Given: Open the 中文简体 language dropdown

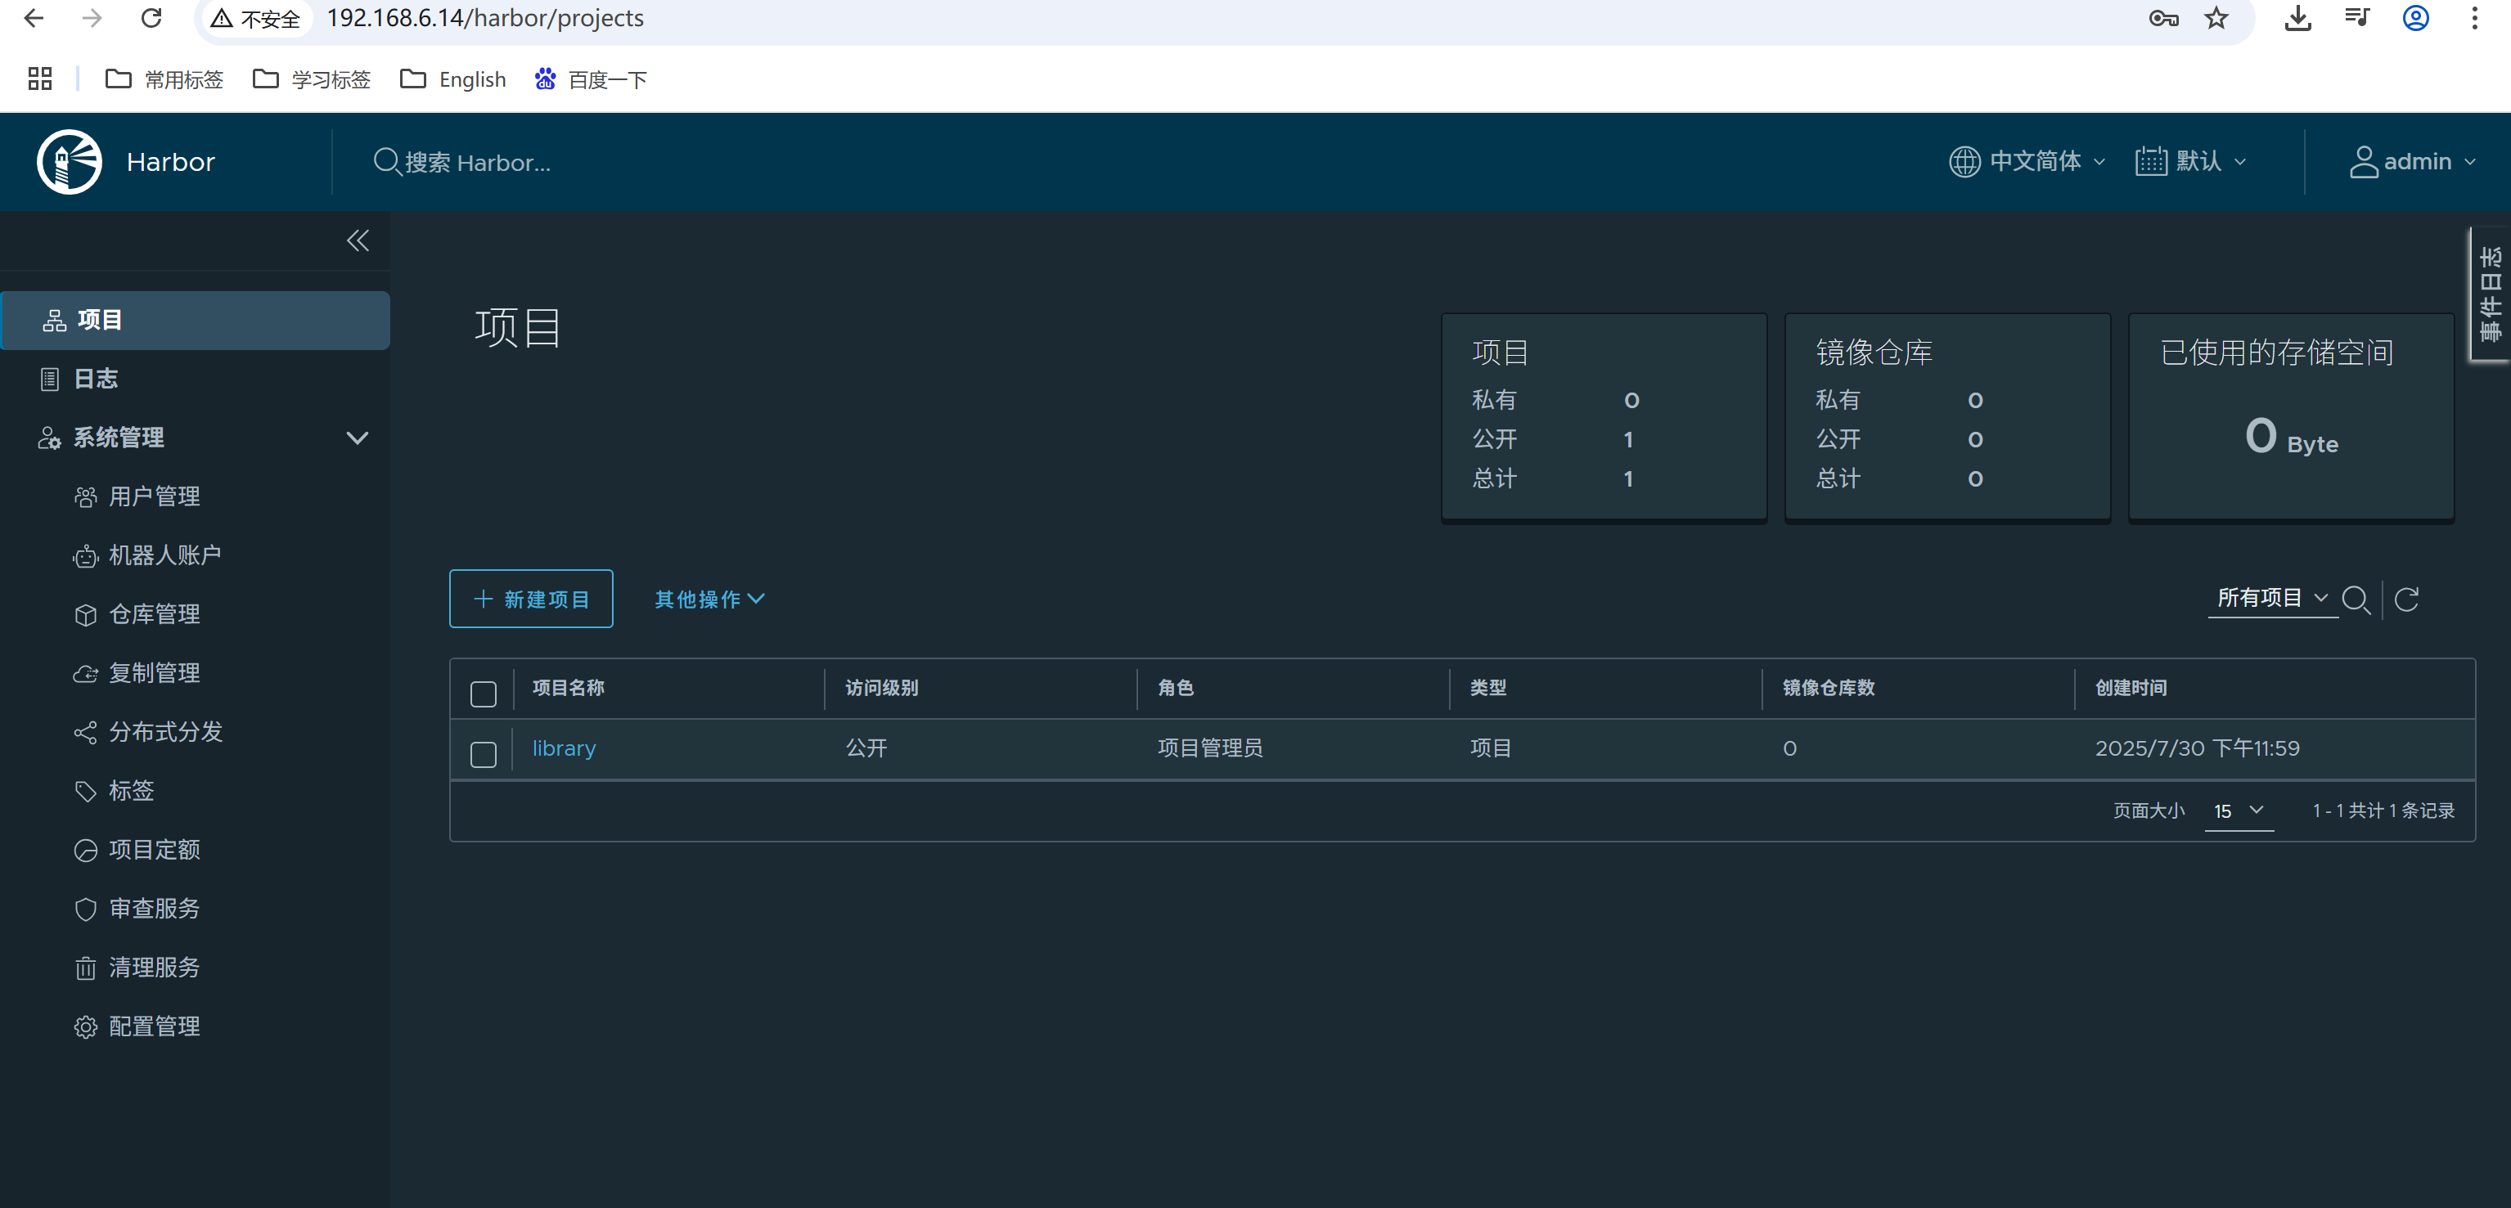Looking at the screenshot, I should pos(2027,162).
